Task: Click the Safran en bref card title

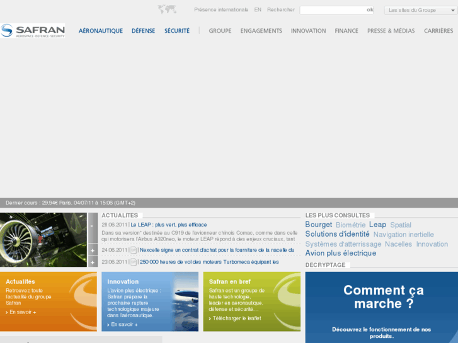Action: point(230,282)
